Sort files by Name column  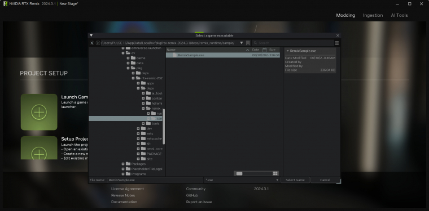tap(171, 50)
